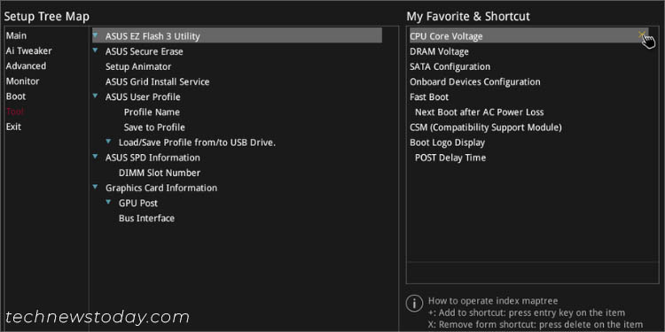Switch to the Advanced section
The height and width of the screenshot is (332, 665).
26,66
